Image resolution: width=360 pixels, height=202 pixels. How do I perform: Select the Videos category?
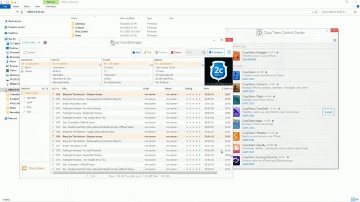coord(29,71)
